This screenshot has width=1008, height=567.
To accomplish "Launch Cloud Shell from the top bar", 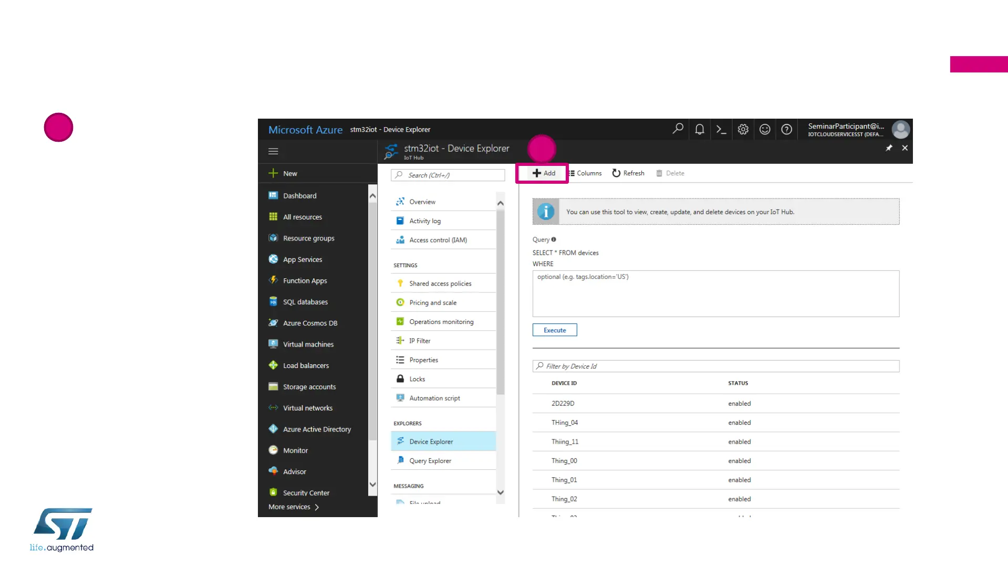I will click(721, 129).
